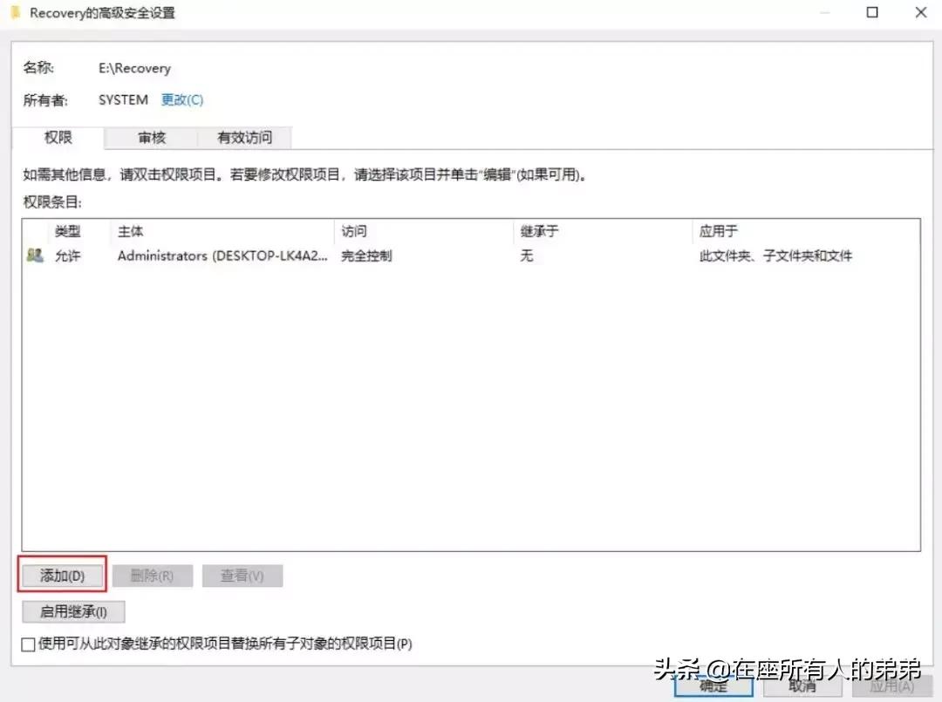
Task: Select the 权限 tab
Action: pyautogui.click(x=57, y=137)
